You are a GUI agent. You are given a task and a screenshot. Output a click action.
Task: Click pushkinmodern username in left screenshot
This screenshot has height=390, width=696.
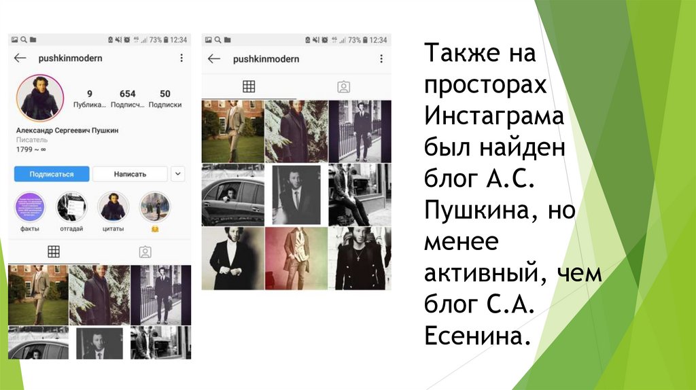click(x=70, y=58)
